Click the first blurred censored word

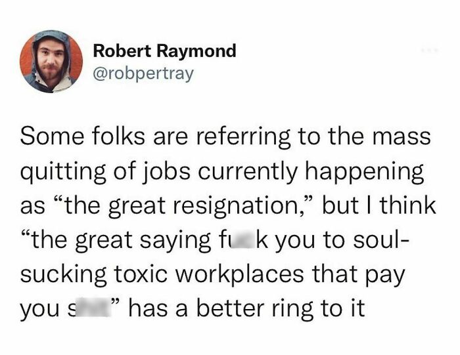click(241, 239)
